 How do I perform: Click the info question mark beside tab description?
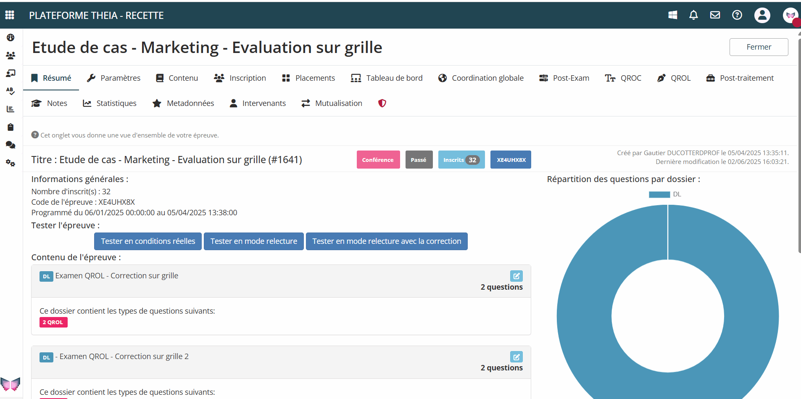[35, 135]
